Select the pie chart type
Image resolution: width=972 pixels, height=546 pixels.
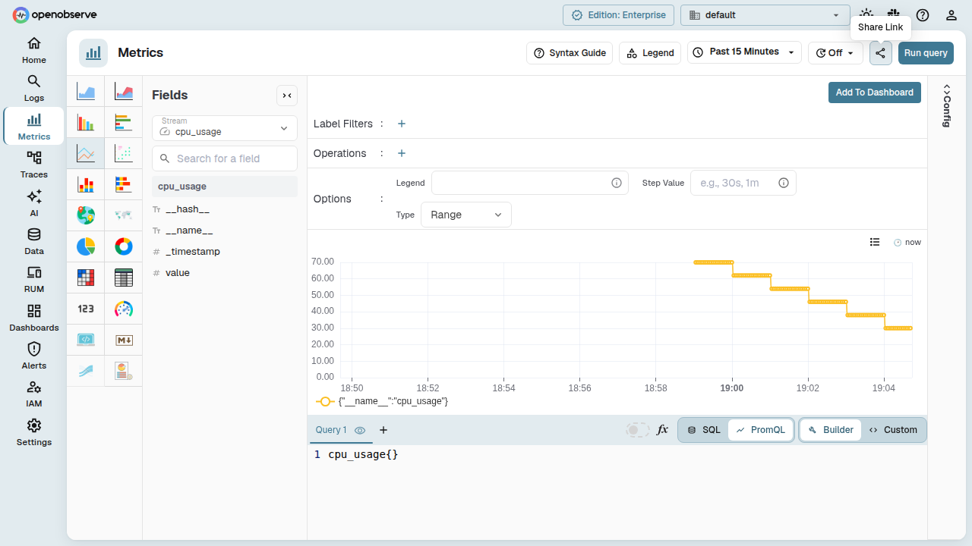pos(86,246)
